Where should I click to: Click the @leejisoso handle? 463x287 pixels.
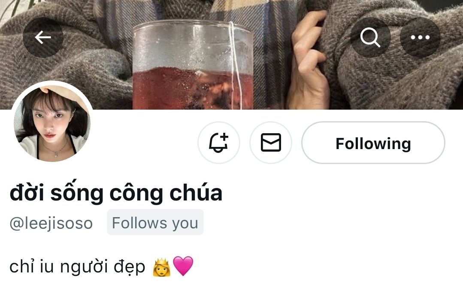[x=51, y=223]
